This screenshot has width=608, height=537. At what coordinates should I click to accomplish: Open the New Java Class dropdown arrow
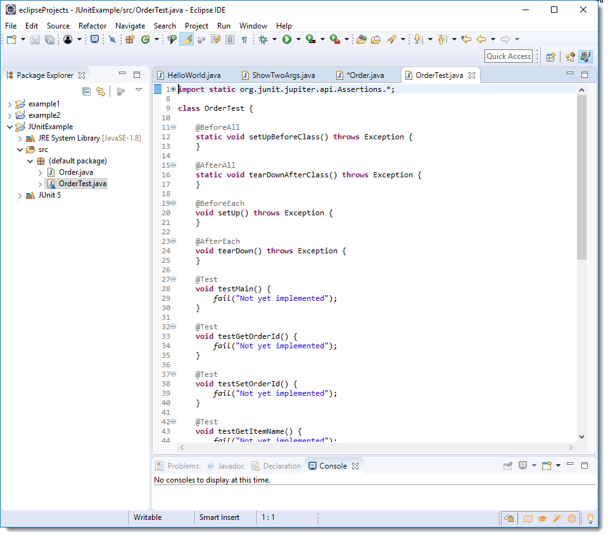[x=156, y=39]
